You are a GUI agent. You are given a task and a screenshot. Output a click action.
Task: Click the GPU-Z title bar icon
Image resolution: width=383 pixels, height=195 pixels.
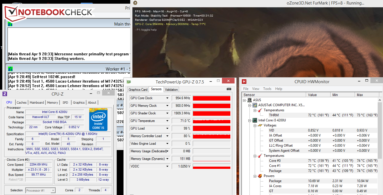(x=129, y=82)
